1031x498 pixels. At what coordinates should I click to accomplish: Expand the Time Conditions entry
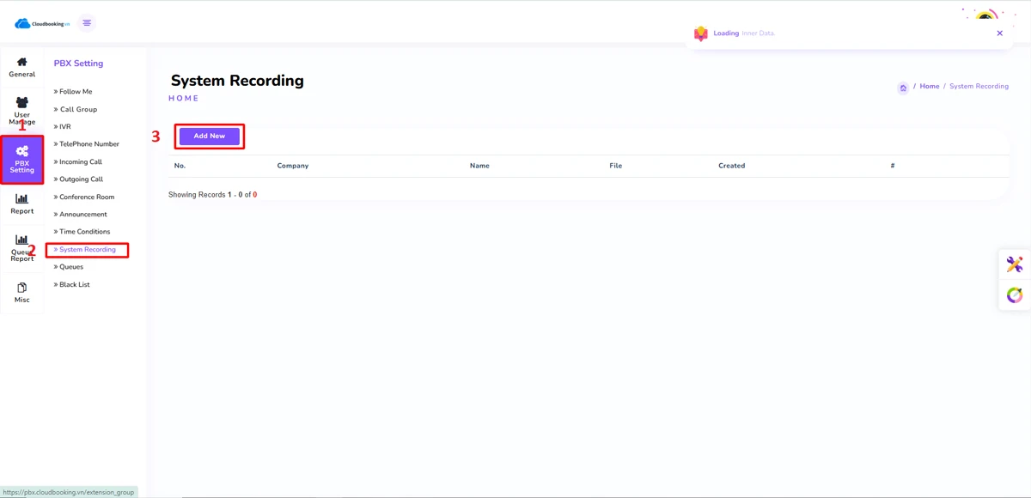click(84, 232)
